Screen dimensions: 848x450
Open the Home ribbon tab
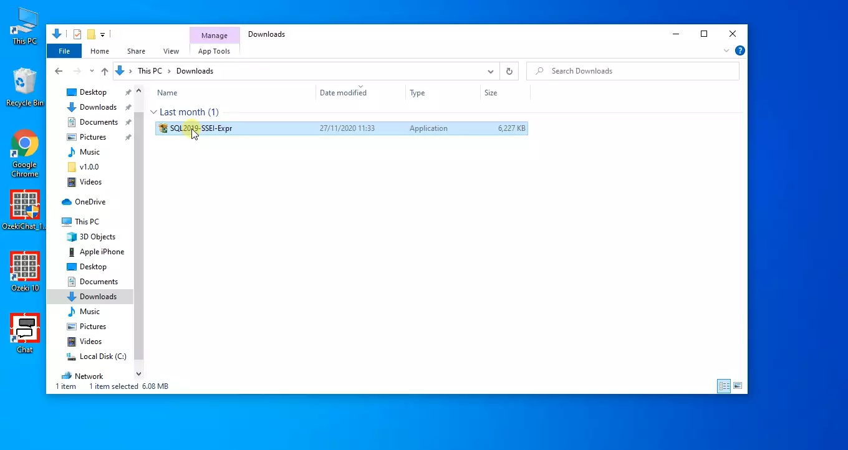tap(100, 51)
